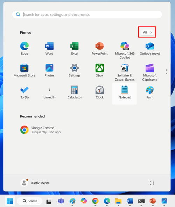This screenshot has width=175, height=207.
Task: Launch Microsoft Clipchamp
Action: click(150, 73)
